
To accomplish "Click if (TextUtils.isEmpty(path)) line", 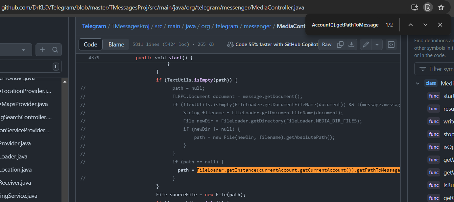I will pos(197,80).
